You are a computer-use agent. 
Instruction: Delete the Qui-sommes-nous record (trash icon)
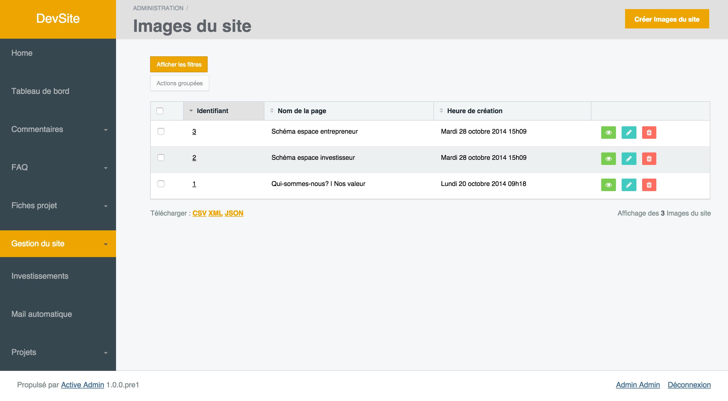pyautogui.click(x=649, y=185)
